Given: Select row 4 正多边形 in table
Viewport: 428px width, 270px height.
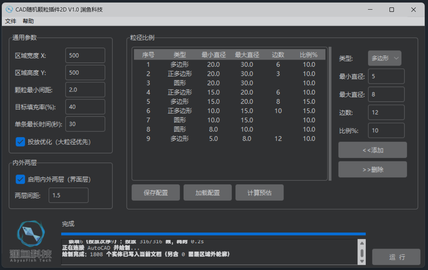Looking at the screenshot, I should pos(229,93).
